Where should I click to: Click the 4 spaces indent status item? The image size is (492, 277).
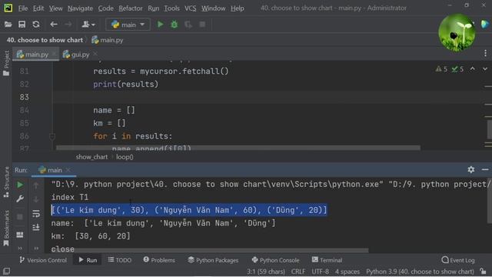347,272
